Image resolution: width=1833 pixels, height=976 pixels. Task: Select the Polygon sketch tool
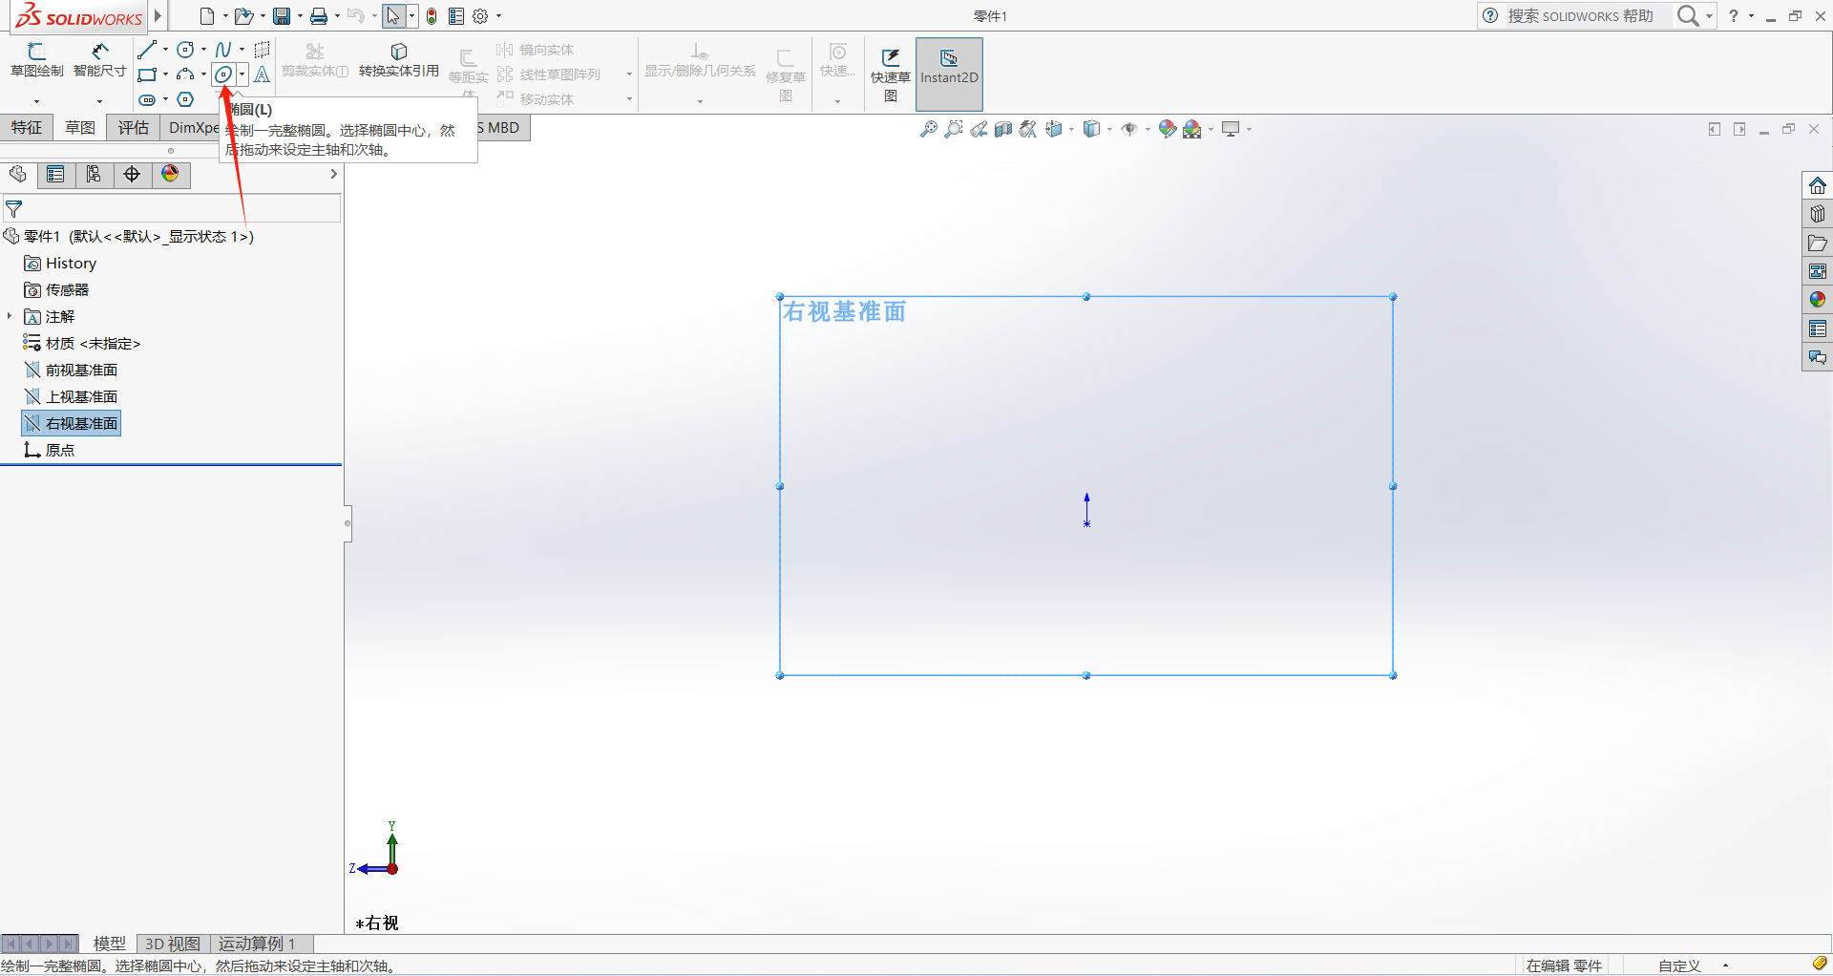[185, 99]
